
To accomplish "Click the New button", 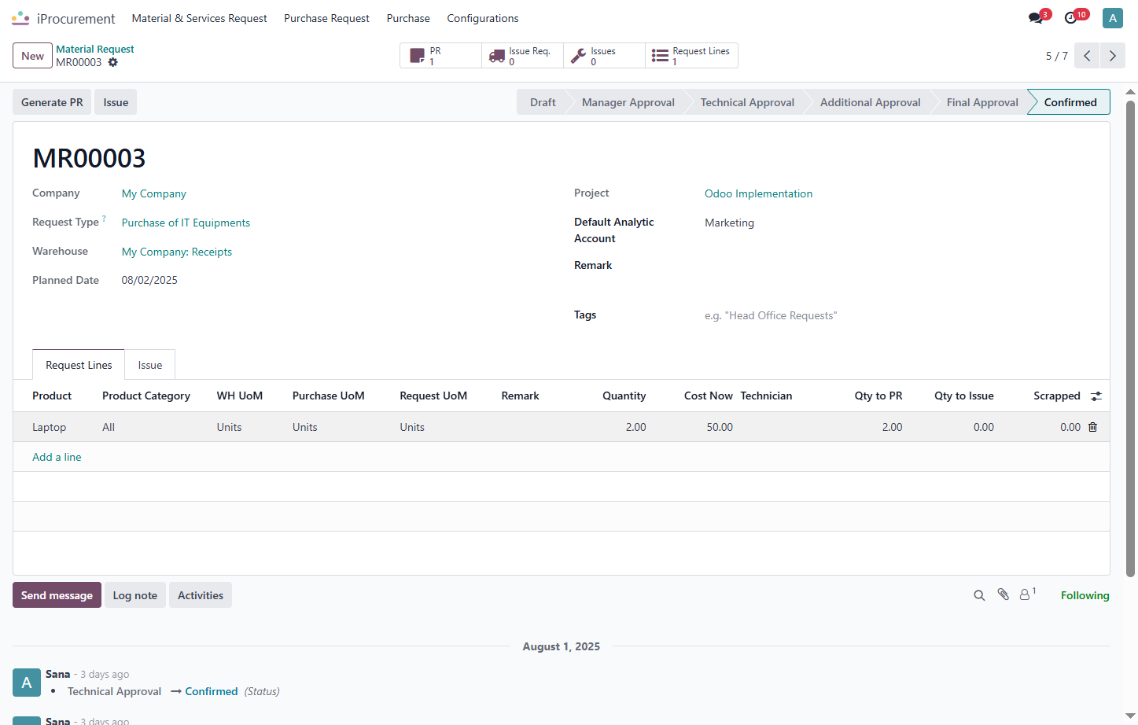I will click(x=32, y=56).
